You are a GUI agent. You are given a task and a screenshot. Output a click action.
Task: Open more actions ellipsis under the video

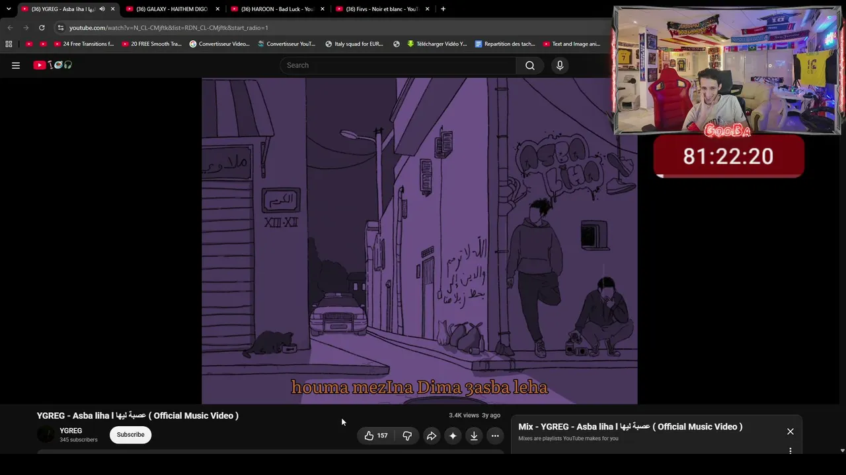point(495,435)
